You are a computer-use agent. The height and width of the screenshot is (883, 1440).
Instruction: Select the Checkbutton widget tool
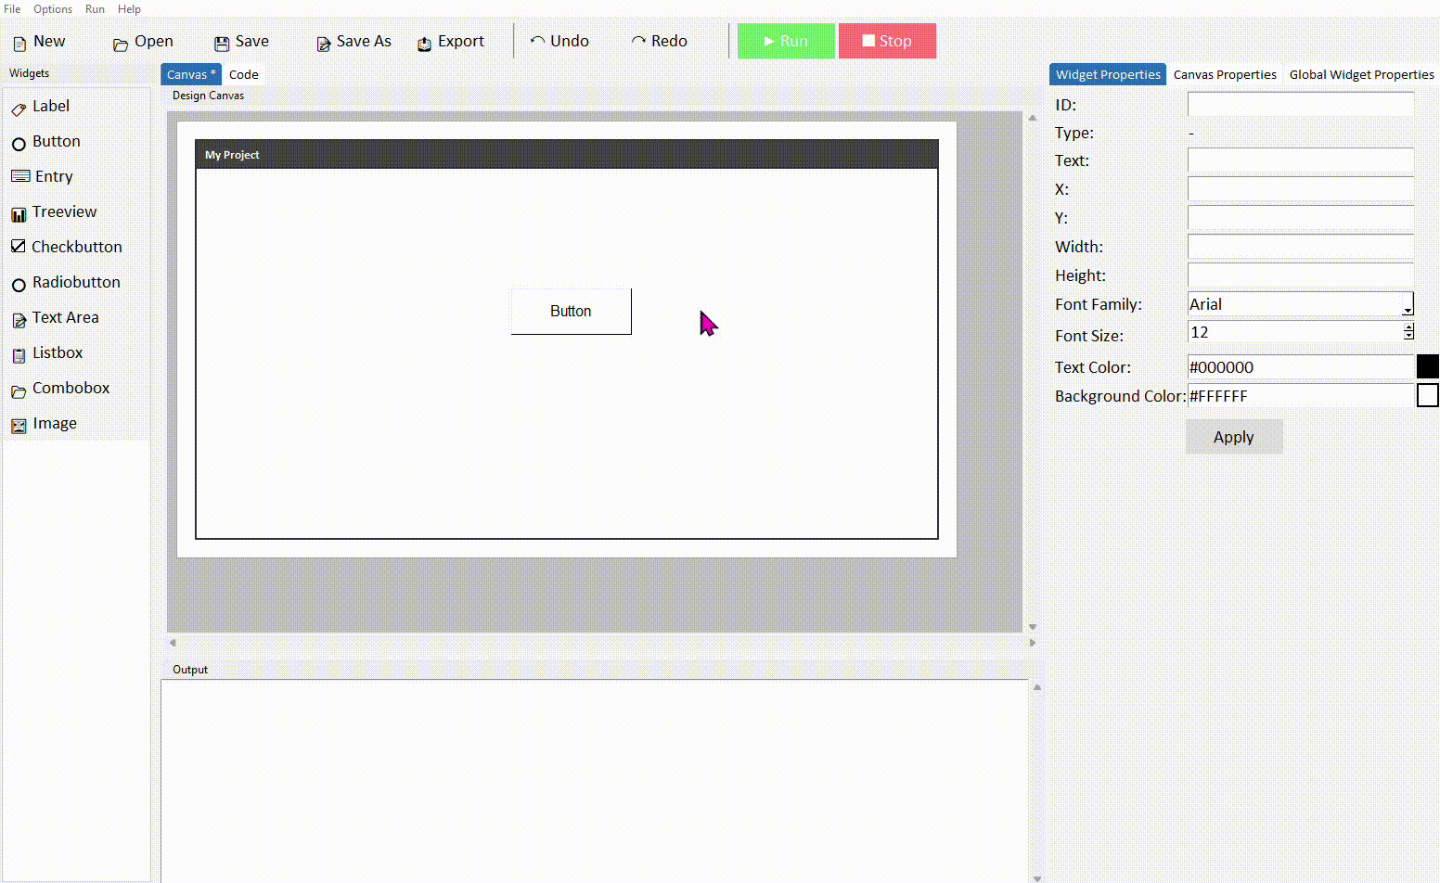(x=76, y=247)
